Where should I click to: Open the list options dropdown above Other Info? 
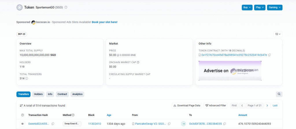278,34
